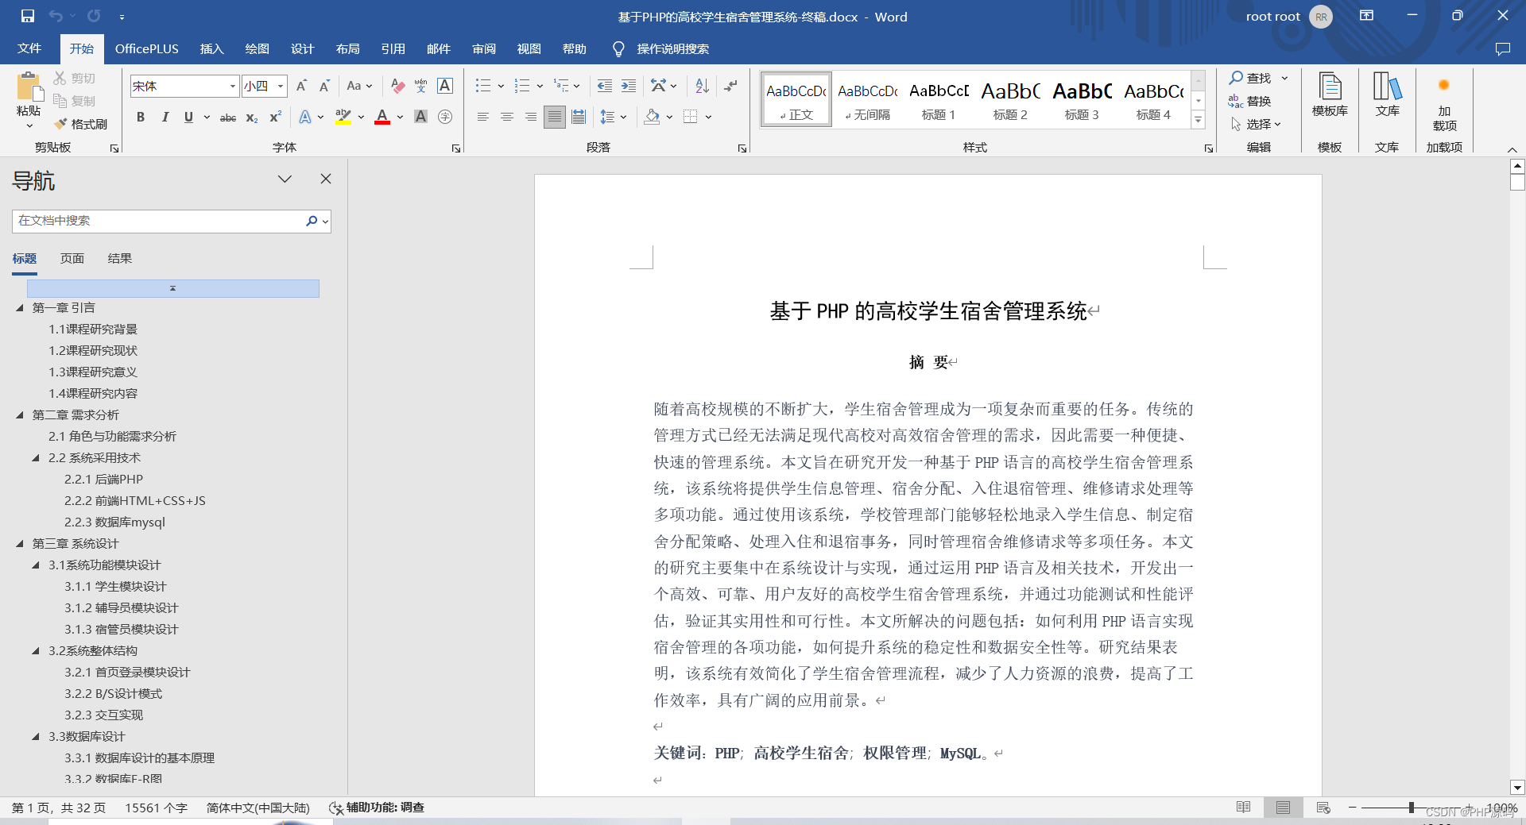Screen dimensions: 1526x825
Task: Toggle underline formatting
Action: tap(188, 118)
